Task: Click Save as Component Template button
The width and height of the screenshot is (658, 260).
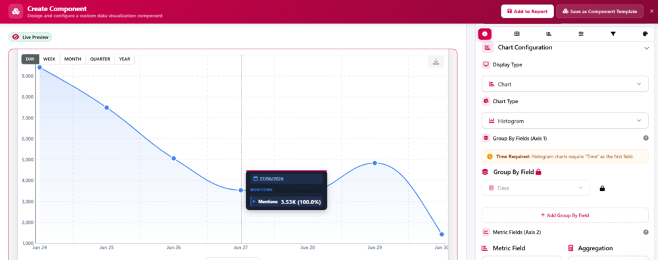Action: pyautogui.click(x=599, y=11)
